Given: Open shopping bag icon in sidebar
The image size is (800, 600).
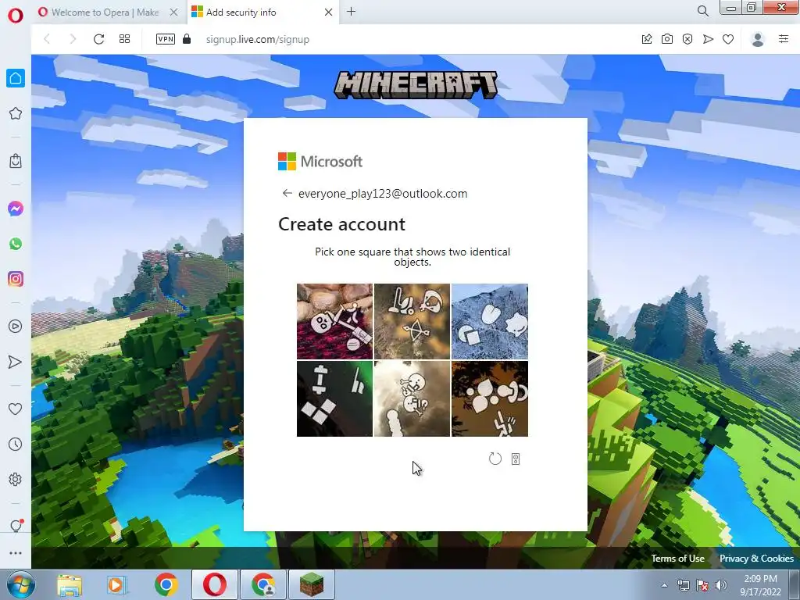Looking at the screenshot, I should (16, 161).
